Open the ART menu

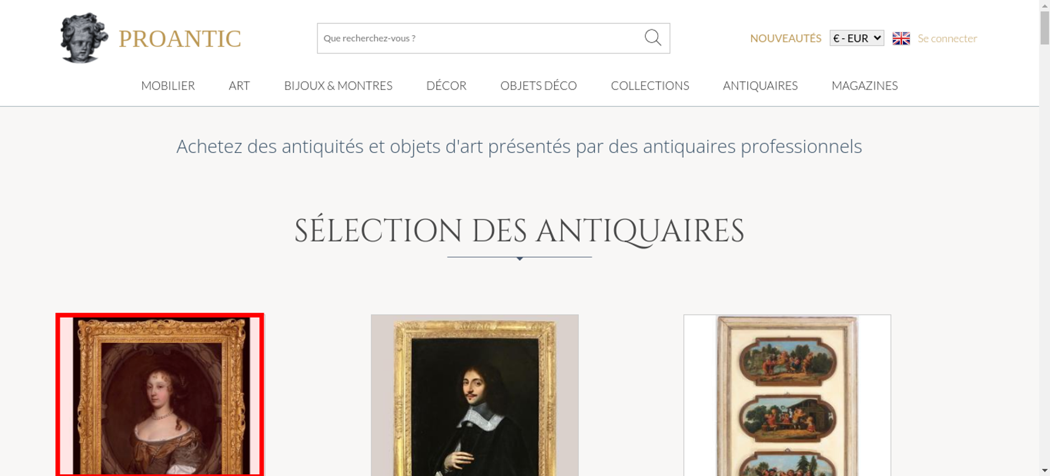tap(239, 85)
